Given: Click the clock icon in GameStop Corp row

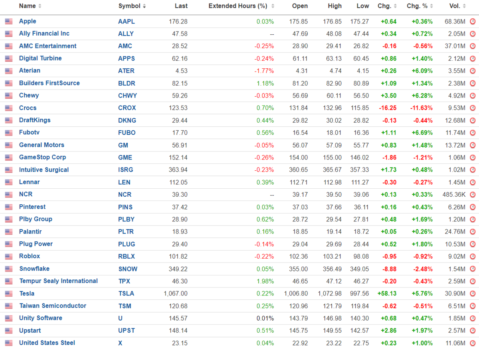Looking at the screenshot, I should pos(473,158).
